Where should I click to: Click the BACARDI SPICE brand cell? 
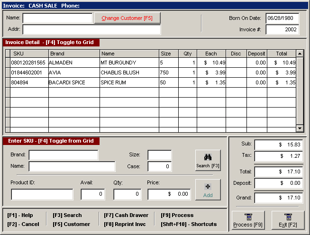tap(74, 82)
